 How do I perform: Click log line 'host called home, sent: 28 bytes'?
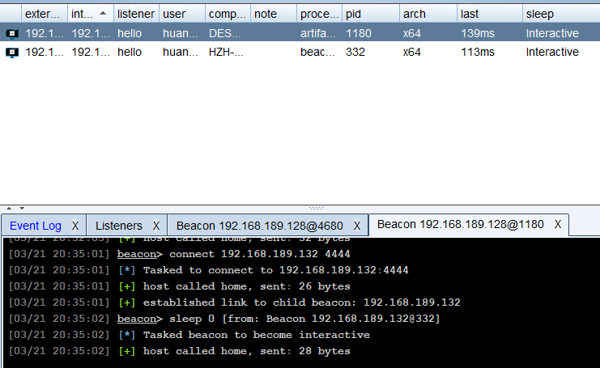click(247, 351)
